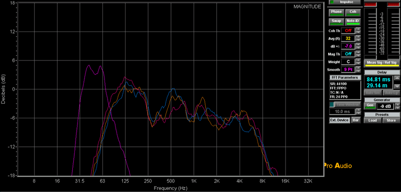The height and width of the screenshot is (192, 401).
Task: Click the left input level meter
Action: 370,32
